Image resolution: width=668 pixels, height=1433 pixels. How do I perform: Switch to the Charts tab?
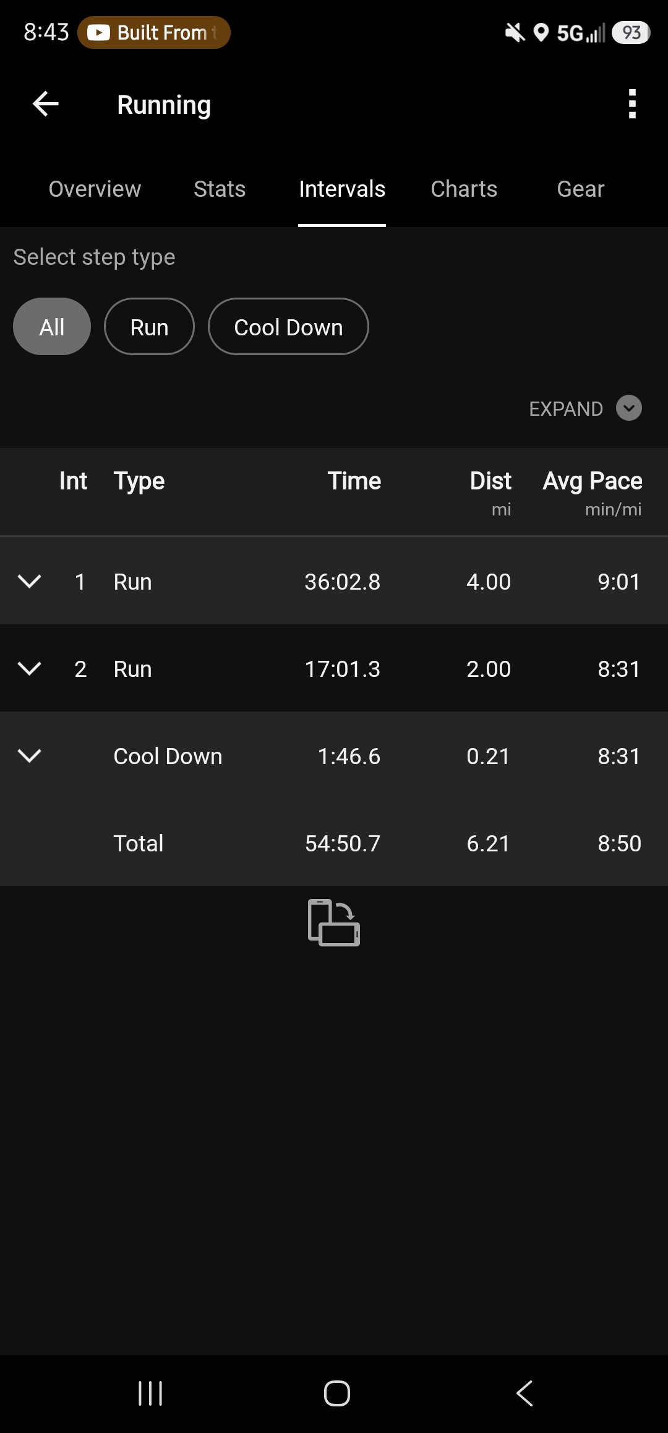coord(464,189)
